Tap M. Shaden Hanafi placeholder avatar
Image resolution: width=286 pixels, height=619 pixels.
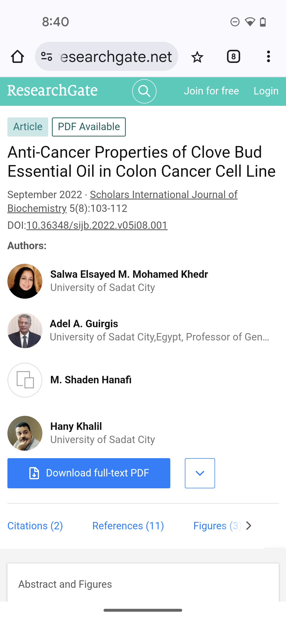(25, 380)
